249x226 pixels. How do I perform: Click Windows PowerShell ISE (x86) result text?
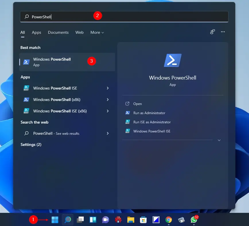point(60,111)
